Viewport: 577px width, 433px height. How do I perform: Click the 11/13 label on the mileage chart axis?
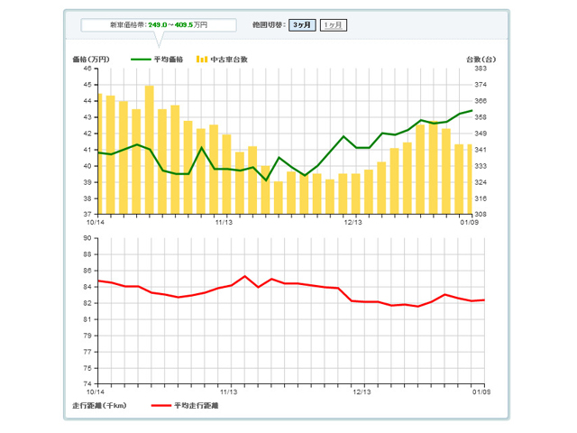(x=228, y=392)
